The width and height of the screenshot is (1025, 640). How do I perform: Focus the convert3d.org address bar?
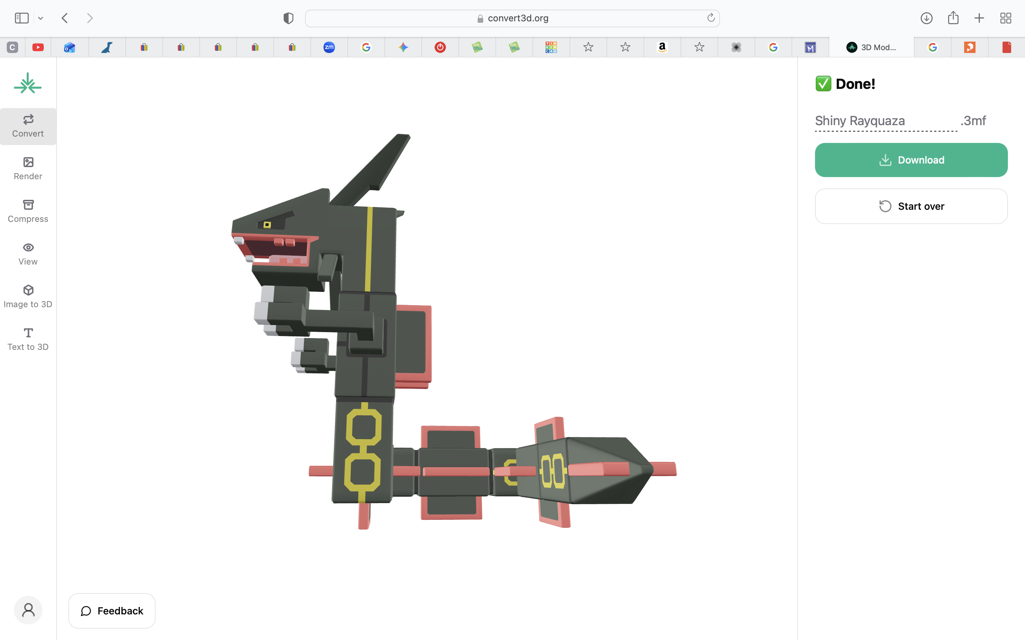pos(512,18)
